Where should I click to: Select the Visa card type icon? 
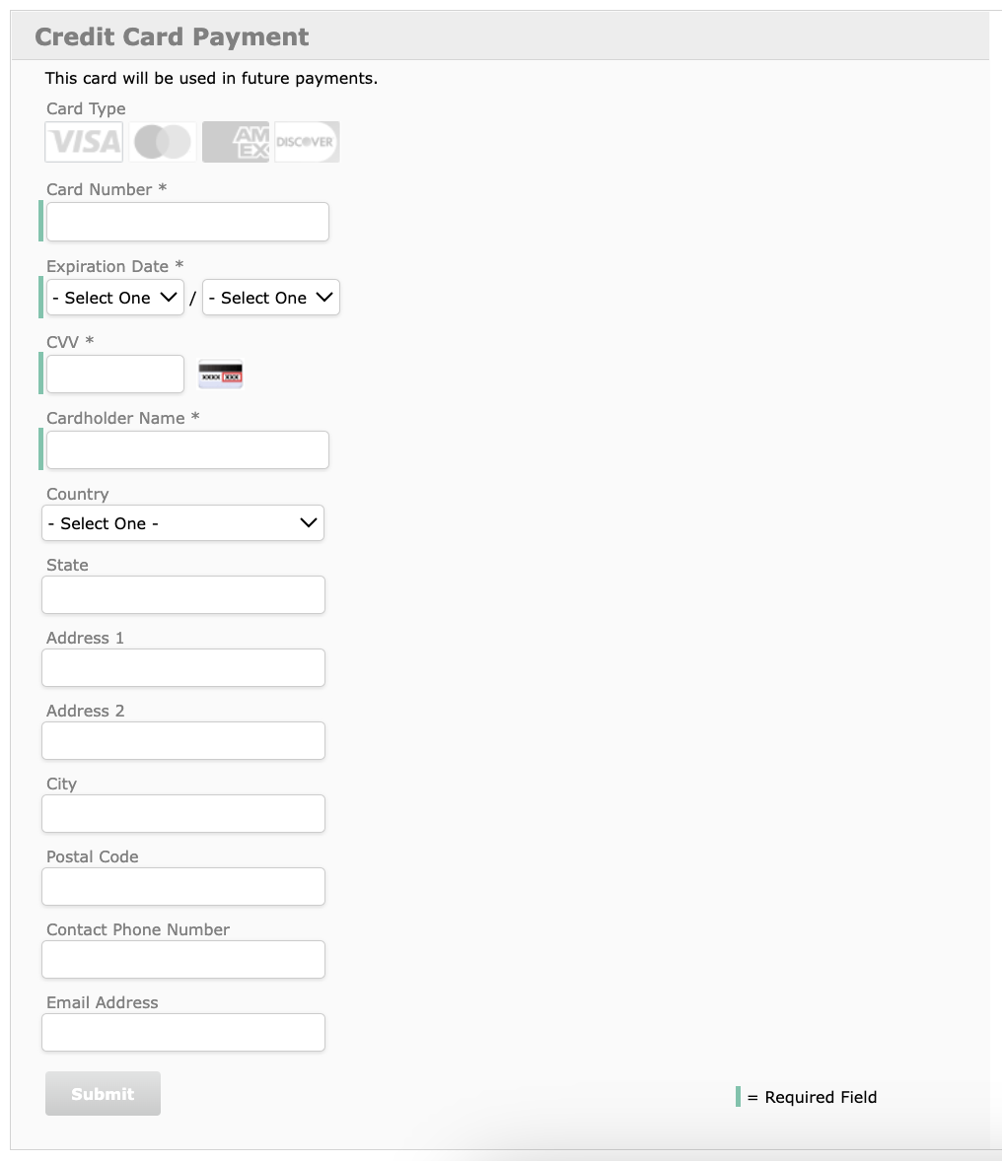click(83, 142)
